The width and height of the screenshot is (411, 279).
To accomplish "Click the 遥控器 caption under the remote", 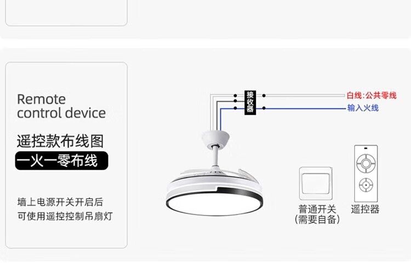I will point(365,209).
